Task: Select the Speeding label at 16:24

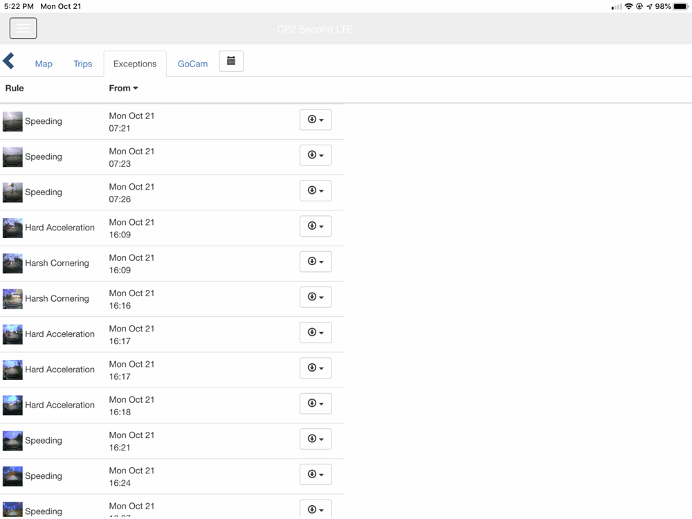Action: coord(43,476)
